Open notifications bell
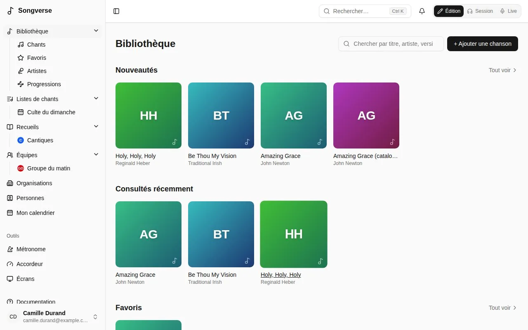 [422, 11]
